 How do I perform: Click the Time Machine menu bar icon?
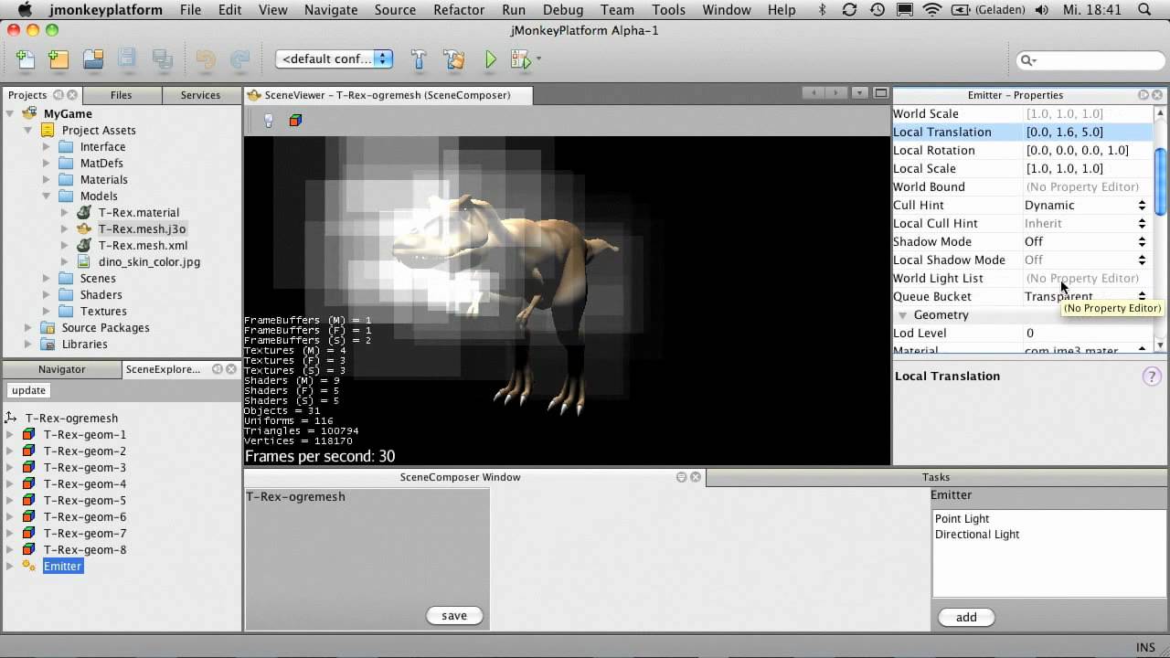pos(877,10)
